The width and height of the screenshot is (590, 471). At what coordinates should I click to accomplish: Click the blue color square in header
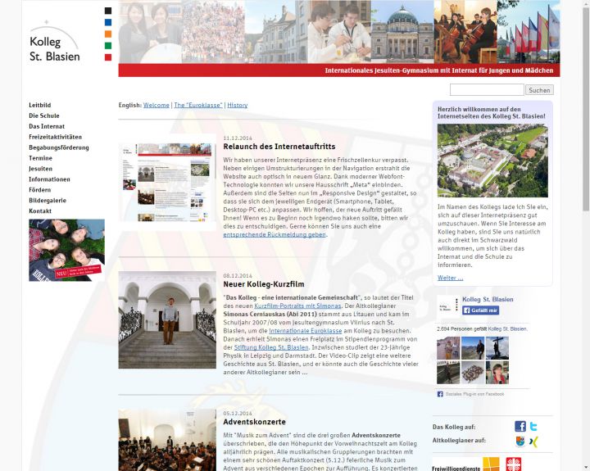pyautogui.click(x=108, y=23)
